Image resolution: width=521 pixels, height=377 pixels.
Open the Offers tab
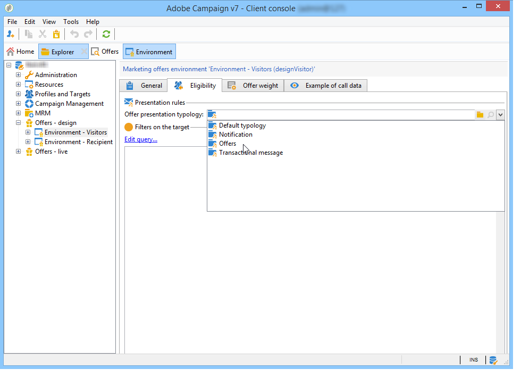pos(105,52)
